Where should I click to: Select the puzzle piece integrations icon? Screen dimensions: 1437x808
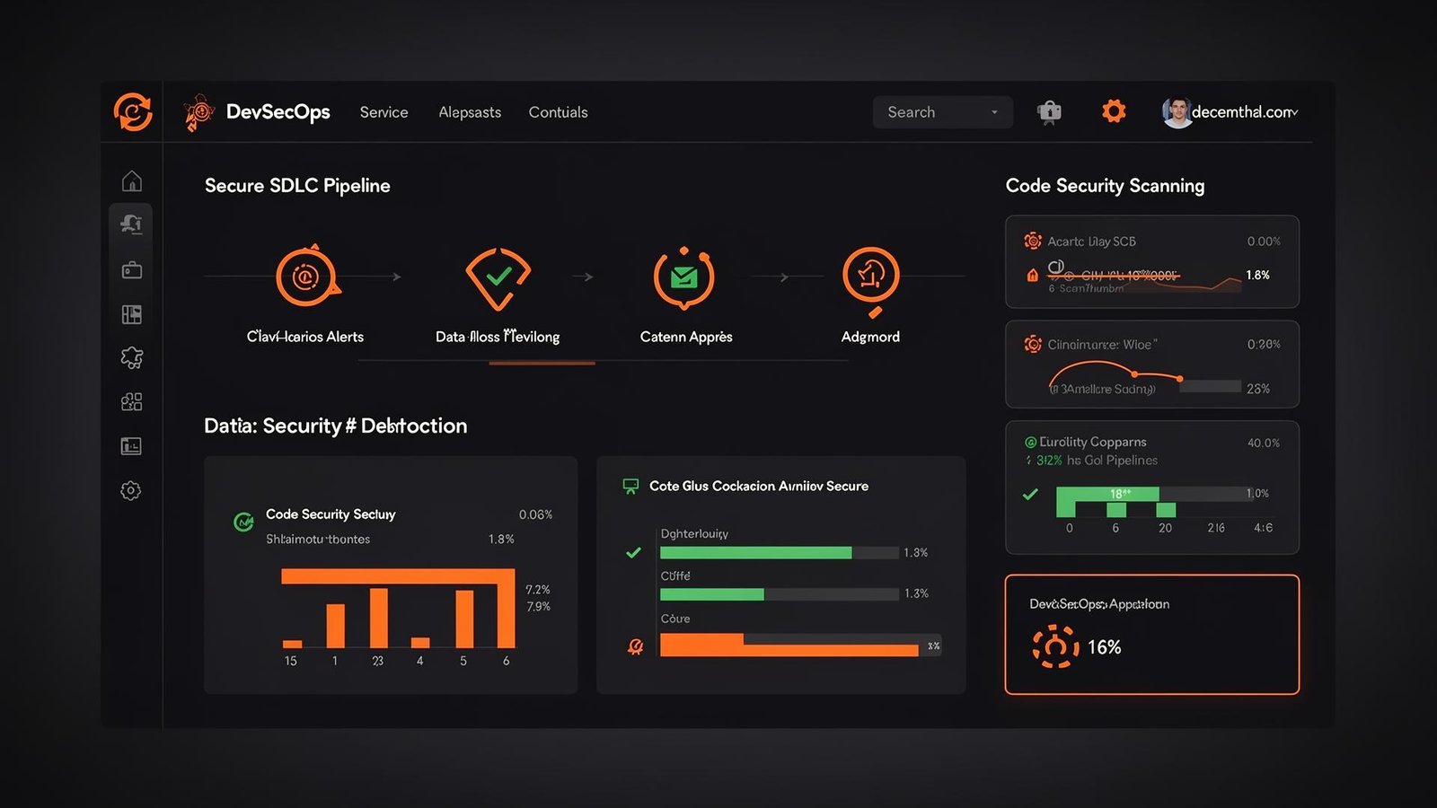coord(132,358)
